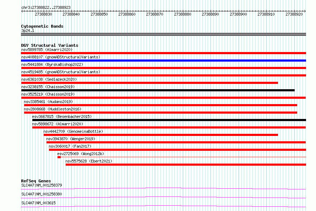Image resolution: width=316 pixels, height=211 pixels.
Task: Select the blue nsv4088107 gnomAD variant bar
Action: coord(163,61)
